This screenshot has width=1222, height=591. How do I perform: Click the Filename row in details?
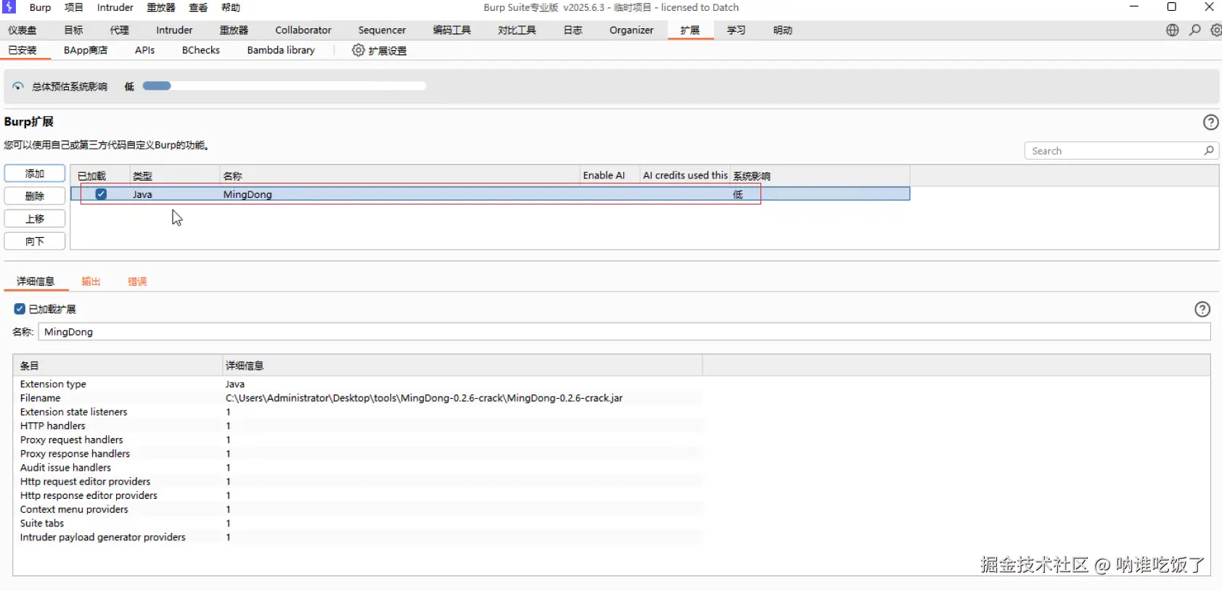click(358, 398)
